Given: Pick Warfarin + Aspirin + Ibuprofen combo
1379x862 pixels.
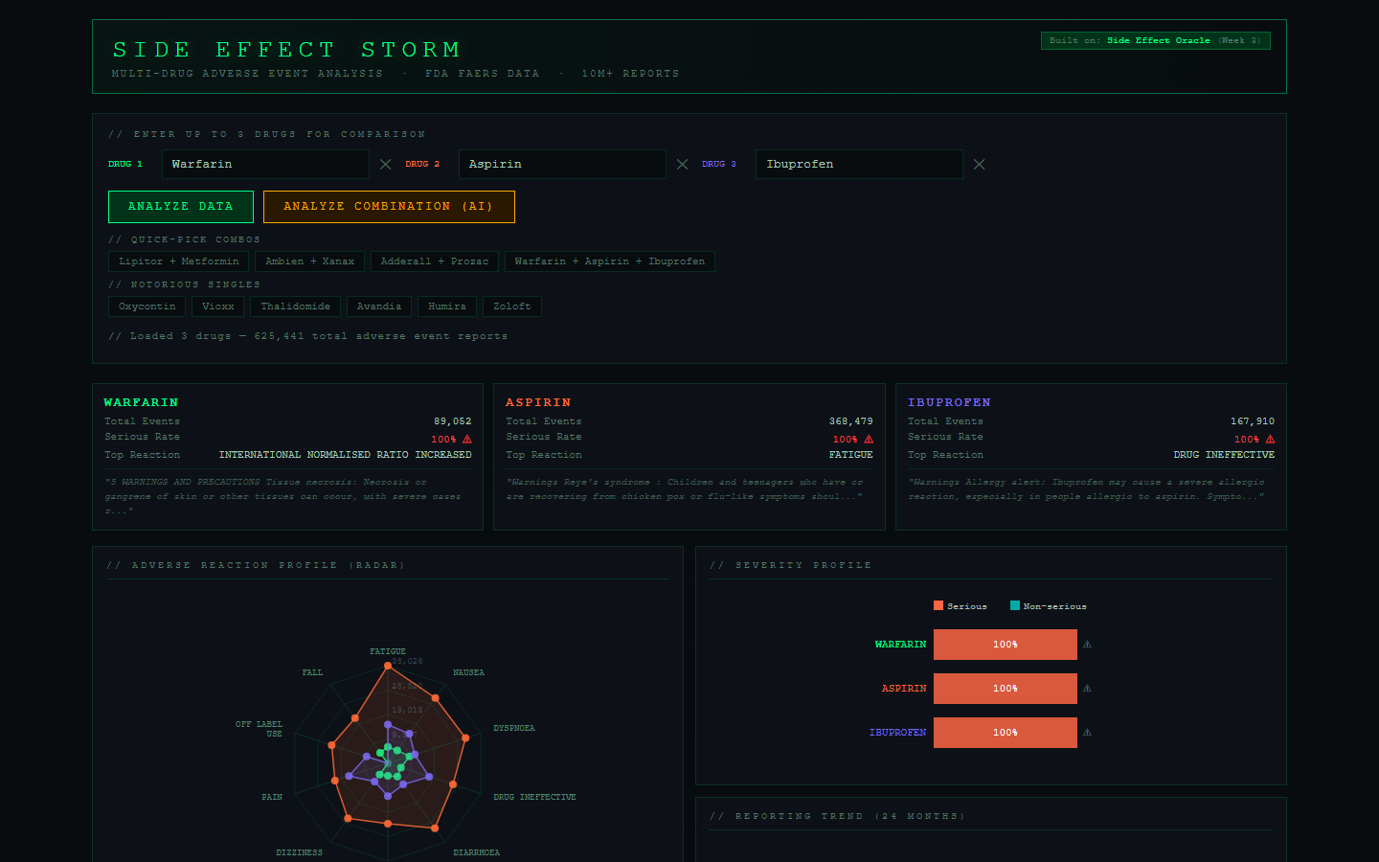Looking at the screenshot, I should [x=610, y=261].
